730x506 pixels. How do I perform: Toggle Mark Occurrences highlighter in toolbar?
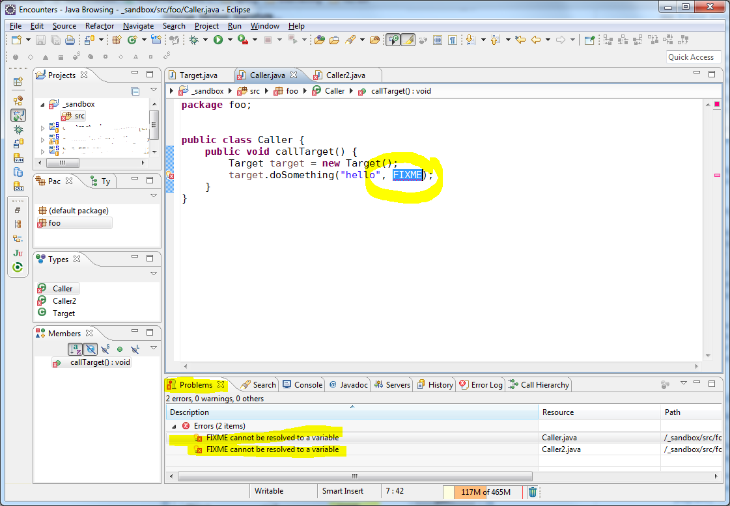pyautogui.click(x=408, y=40)
